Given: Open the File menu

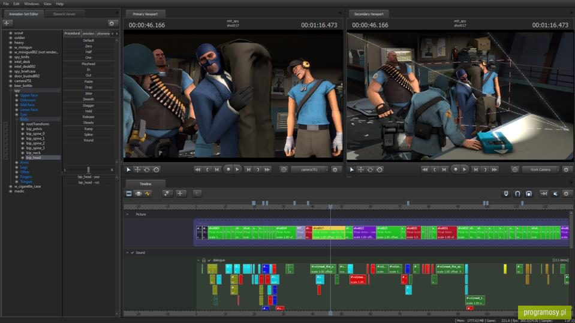Looking at the screenshot, I should (6, 4).
